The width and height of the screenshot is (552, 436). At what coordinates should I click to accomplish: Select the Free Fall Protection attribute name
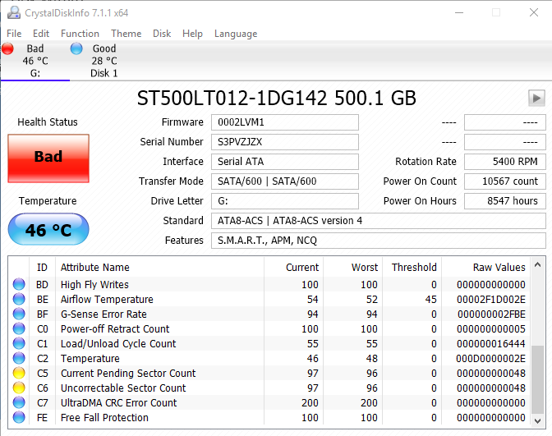pos(104,417)
